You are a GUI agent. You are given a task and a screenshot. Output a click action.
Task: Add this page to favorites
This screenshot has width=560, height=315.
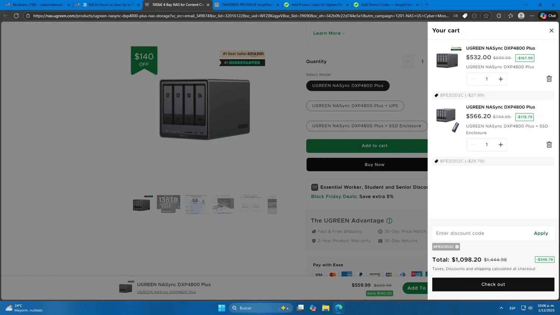[x=486, y=16]
